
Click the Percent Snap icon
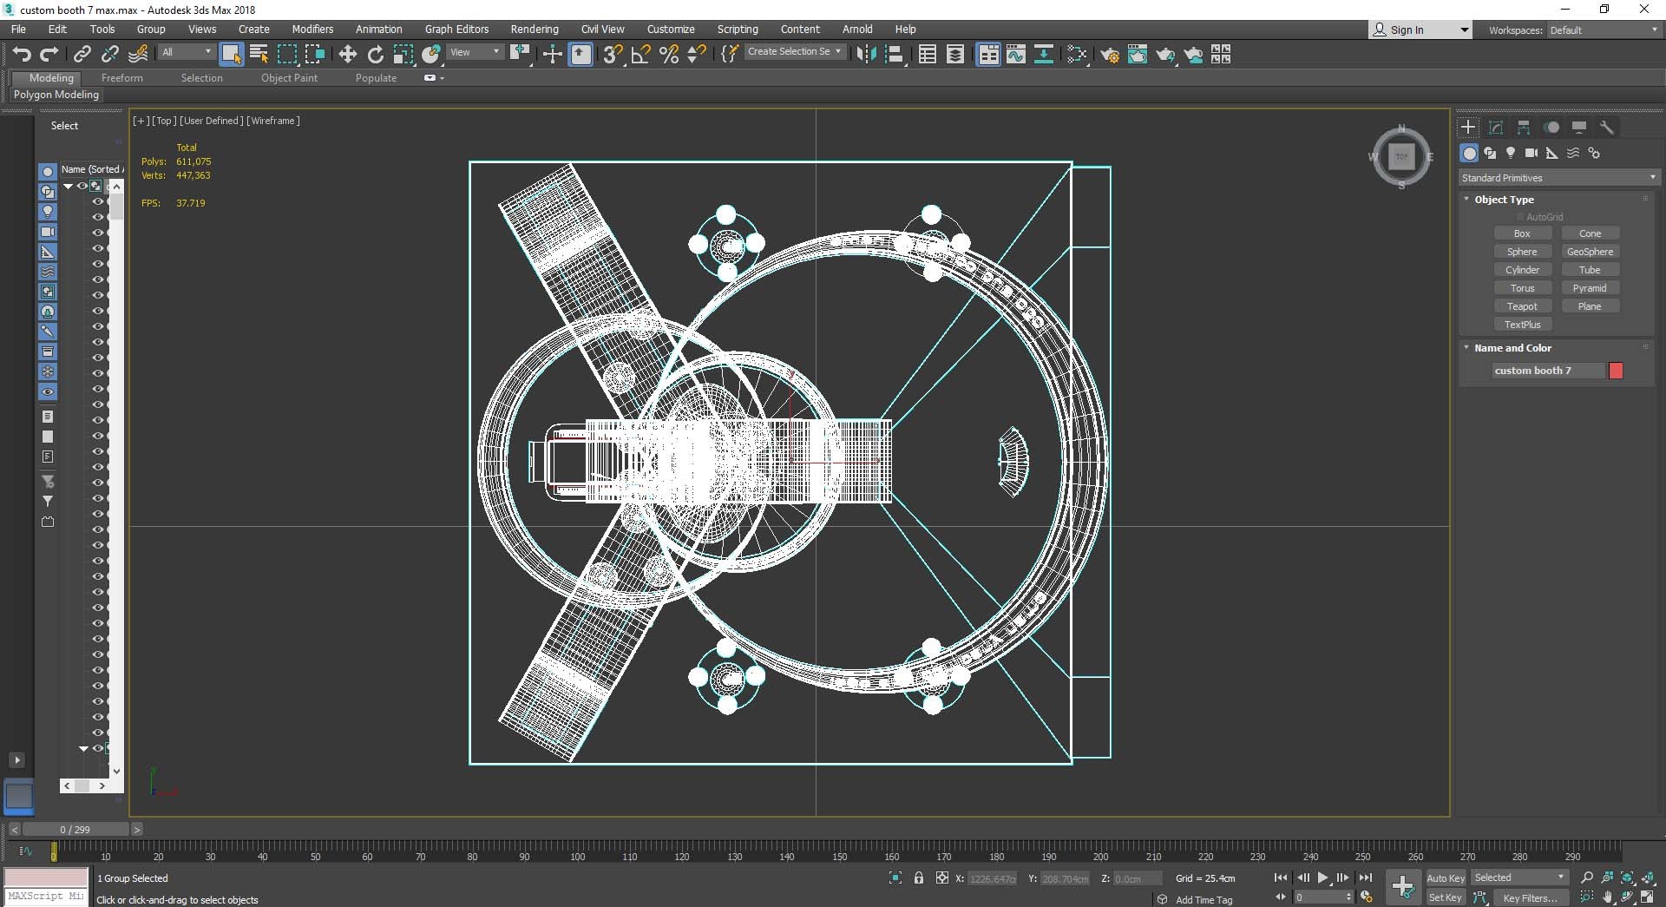coord(669,55)
